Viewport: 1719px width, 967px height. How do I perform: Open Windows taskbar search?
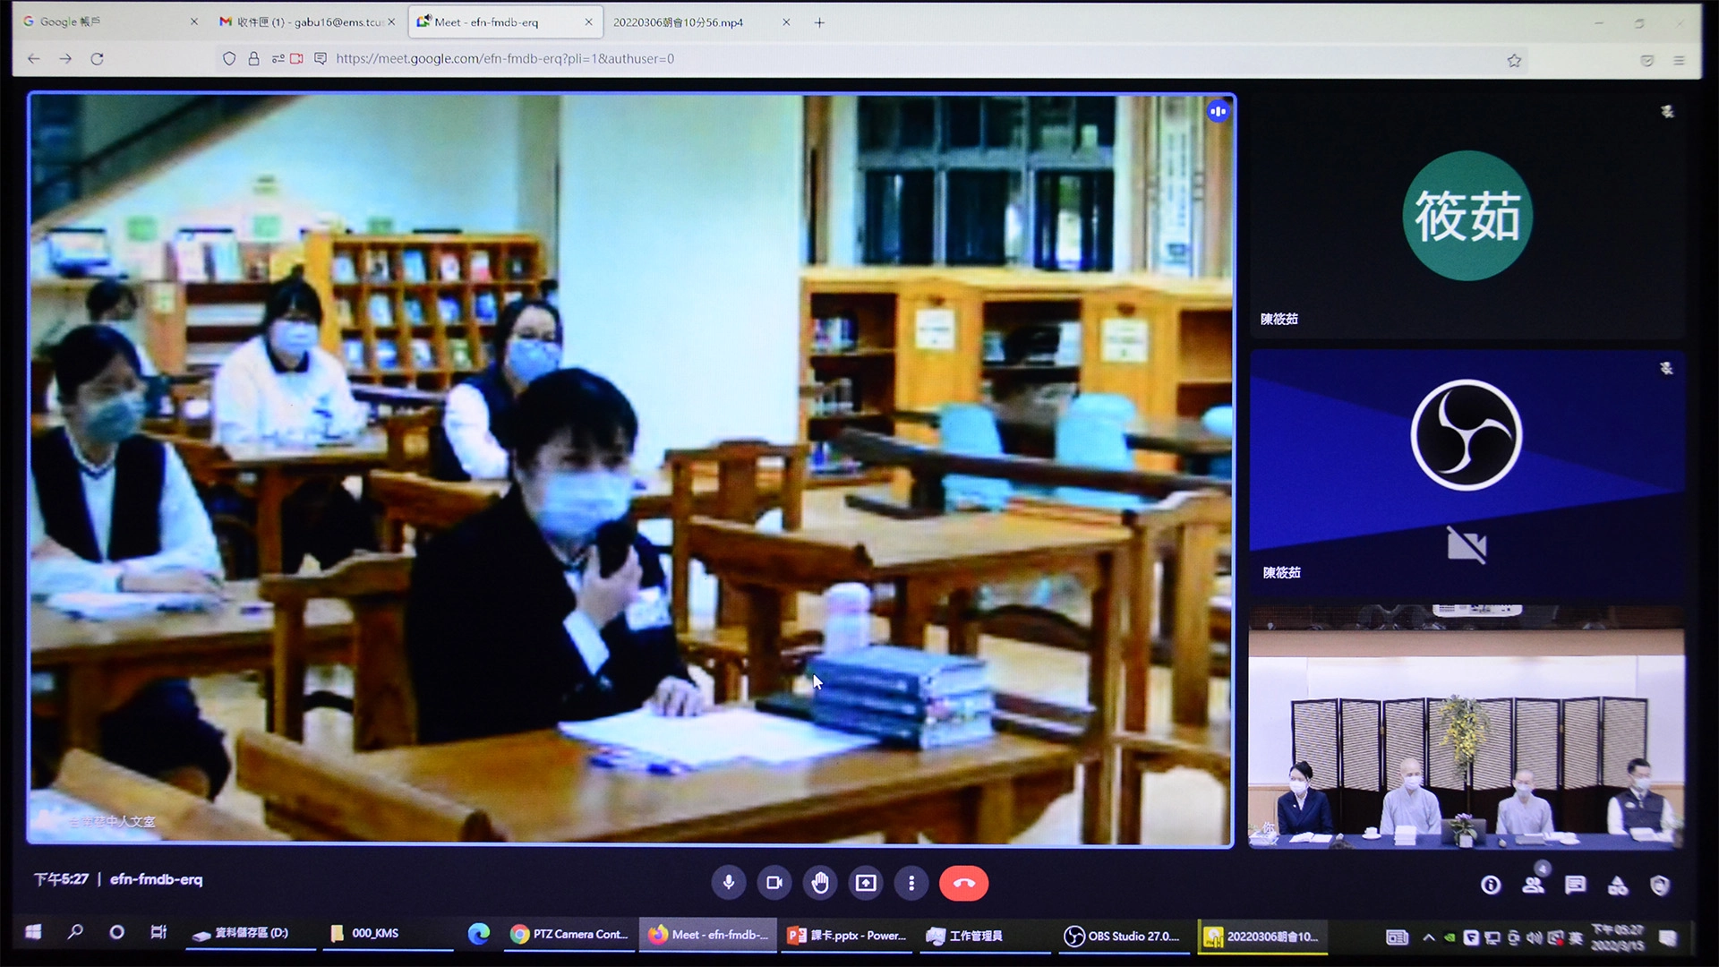click(75, 932)
